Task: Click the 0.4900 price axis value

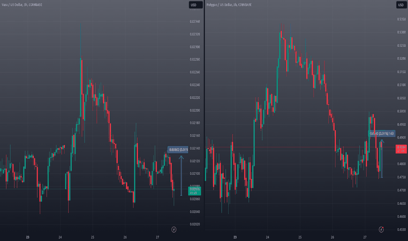Action: click(x=401, y=138)
